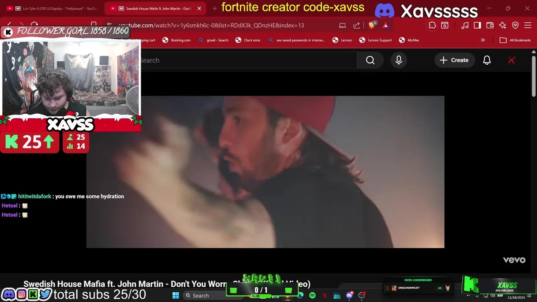Open Brave Shields lion icon
Viewport: 537px width, 302px height.
click(x=372, y=25)
